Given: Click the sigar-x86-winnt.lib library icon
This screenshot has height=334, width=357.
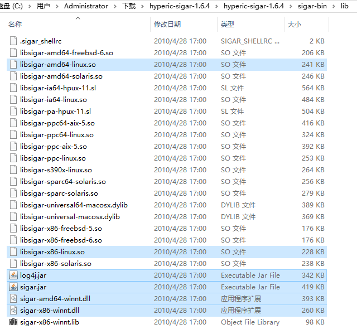Looking at the screenshot, I should click(x=13, y=322).
